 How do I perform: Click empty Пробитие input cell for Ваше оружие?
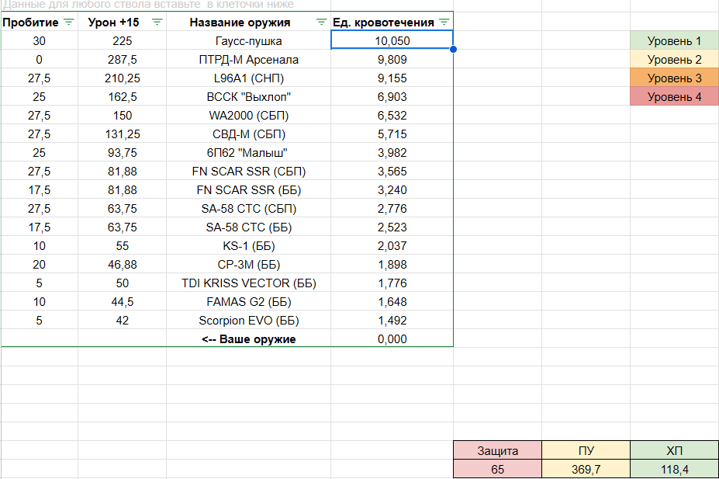[x=40, y=339]
